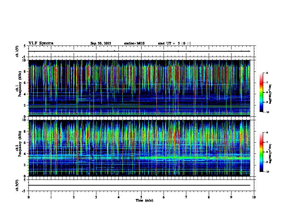Click the "VLF Spectra" title text
Viewport: 286px width, 221px height.
[41, 43]
